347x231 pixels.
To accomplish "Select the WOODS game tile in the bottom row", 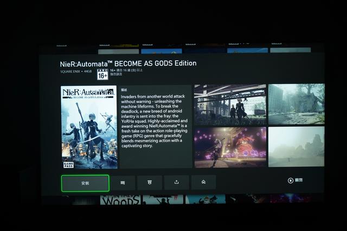I will 120,200.
